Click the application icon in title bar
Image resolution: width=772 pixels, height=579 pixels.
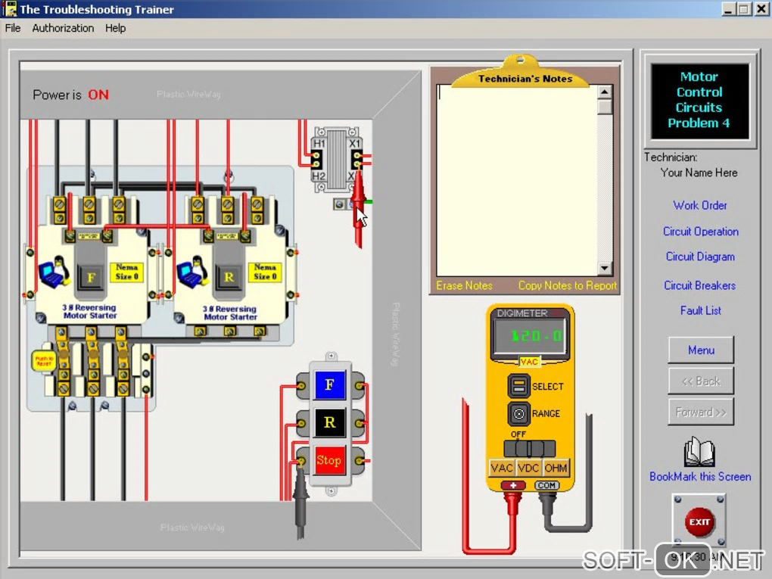point(9,9)
